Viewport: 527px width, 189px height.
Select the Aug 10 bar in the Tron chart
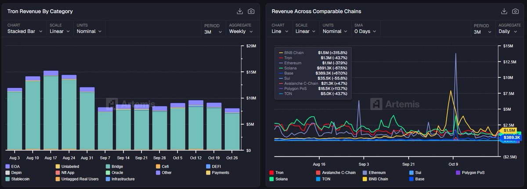click(32, 113)
